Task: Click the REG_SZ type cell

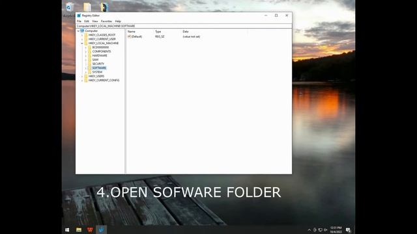Action: point(160,36)
